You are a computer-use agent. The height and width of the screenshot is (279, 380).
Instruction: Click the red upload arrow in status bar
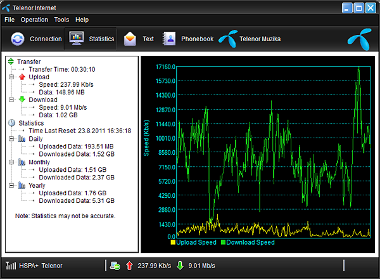129,266
